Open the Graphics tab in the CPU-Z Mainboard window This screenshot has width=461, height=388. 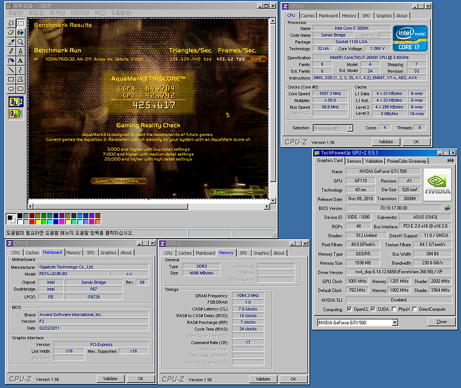coord(108,253)
